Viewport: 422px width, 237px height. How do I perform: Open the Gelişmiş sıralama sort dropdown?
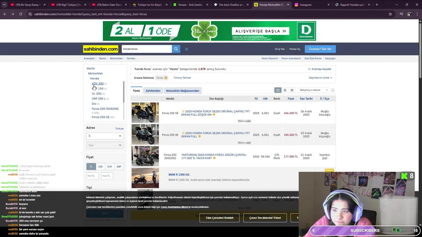click(314, 90)
